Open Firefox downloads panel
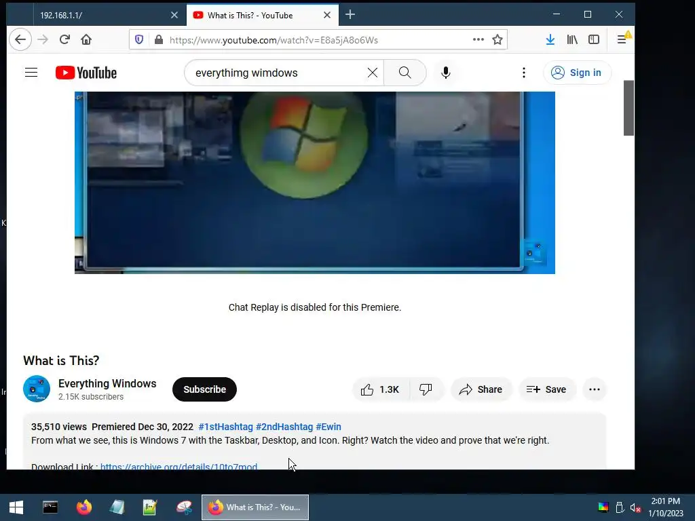Screen dimensions: 695x521 pos(550,40)
